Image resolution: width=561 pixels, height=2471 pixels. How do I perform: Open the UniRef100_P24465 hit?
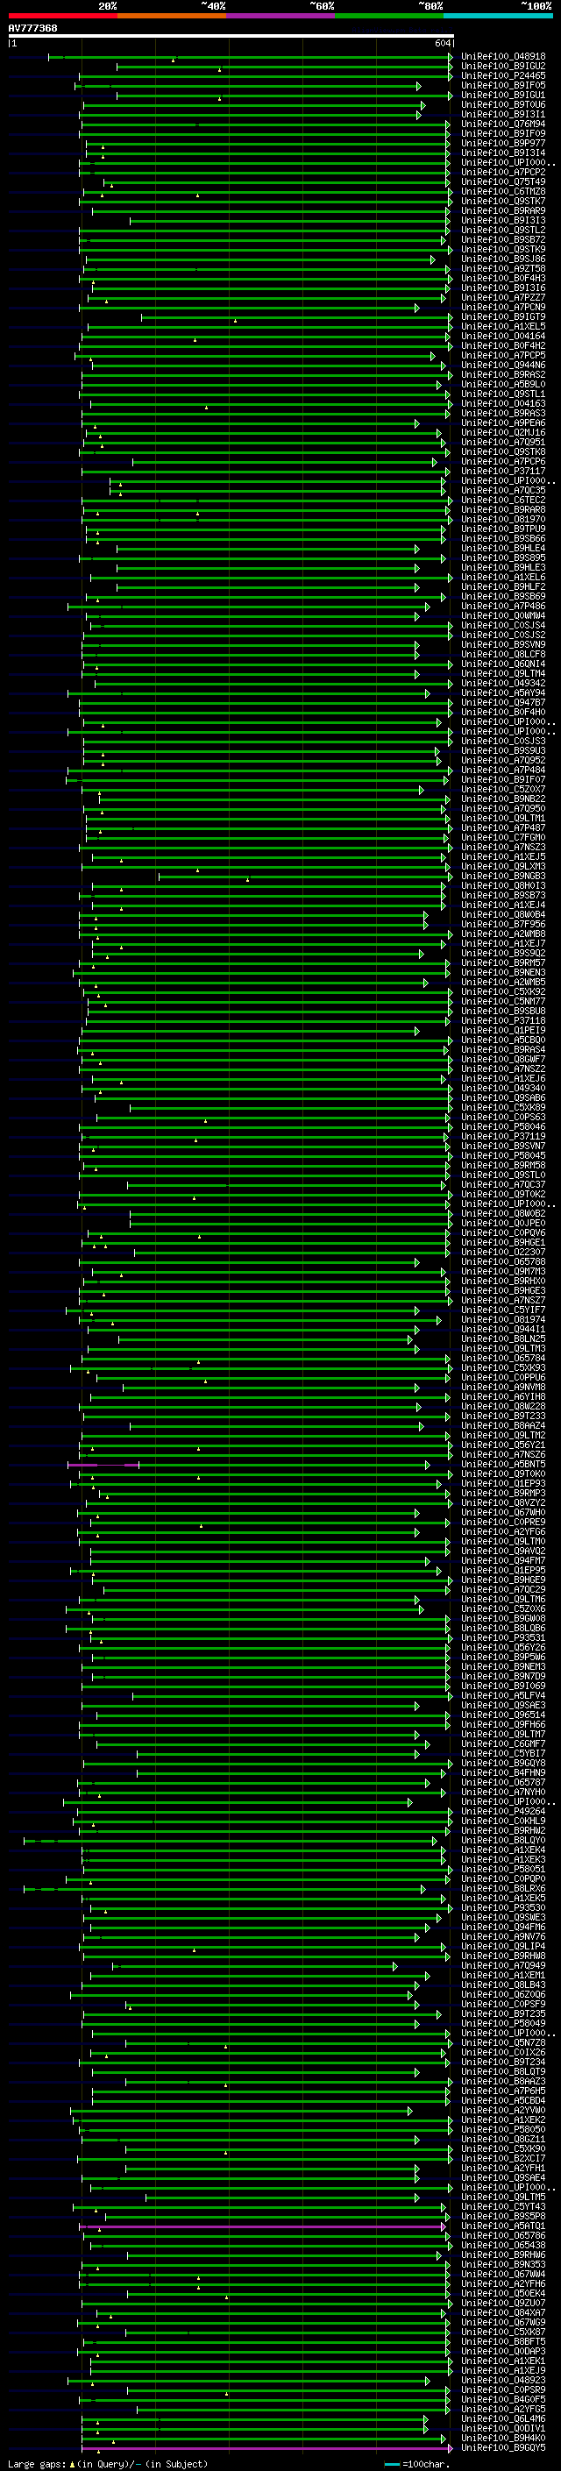[503, 75]
